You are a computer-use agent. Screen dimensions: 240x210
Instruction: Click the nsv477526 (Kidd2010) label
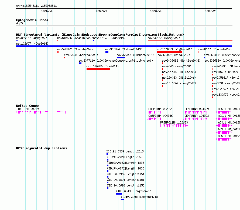174,55
